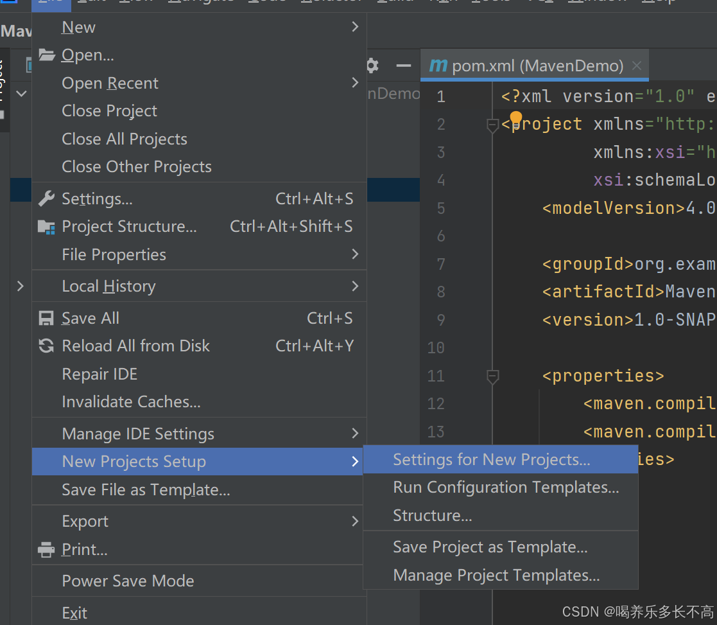Highlight New Projects Setup menu item

click(x=198, y=461)
